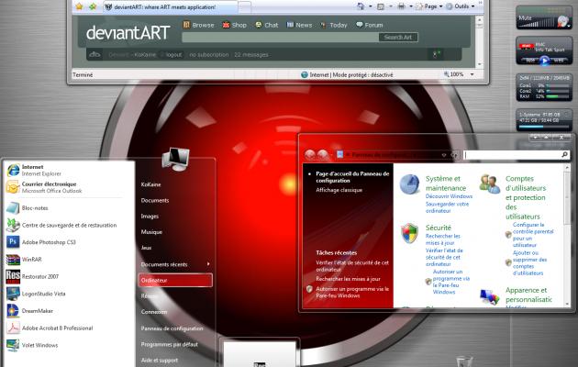Viewport: 578px width, 367px height.
Task: Click the Forward button in Control Panel window
Action: (323, 155)
